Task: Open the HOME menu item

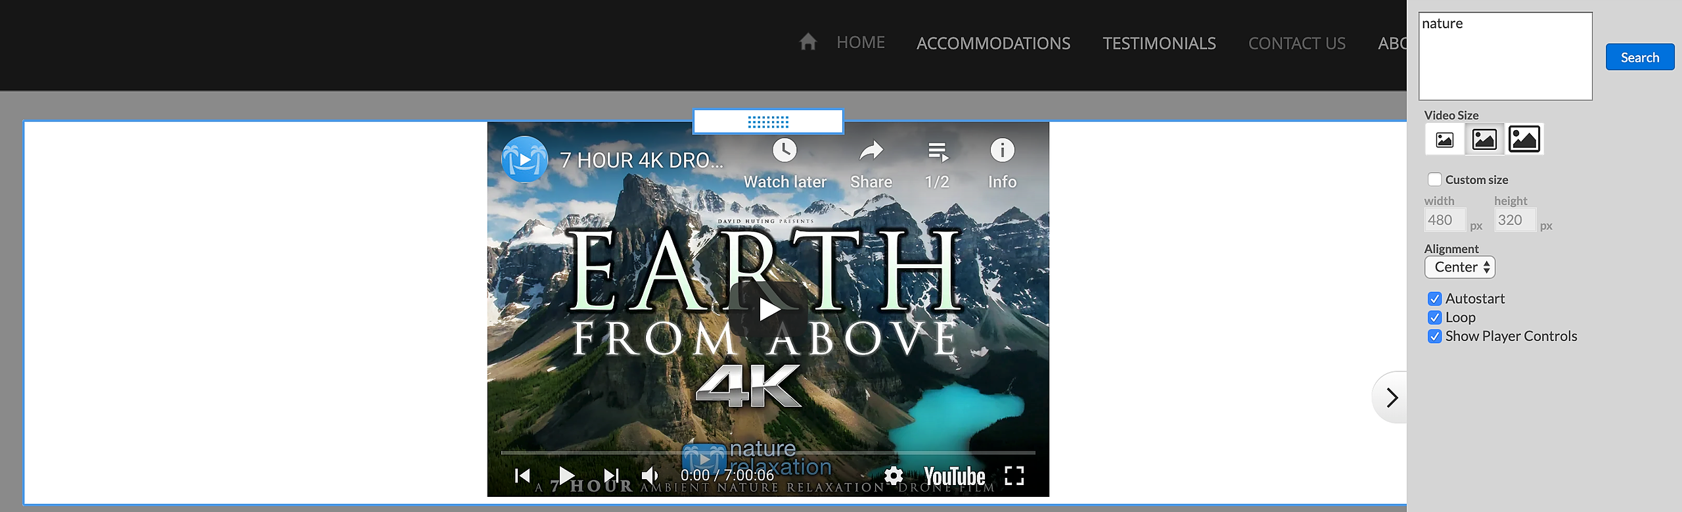Action: coord(860,43)
